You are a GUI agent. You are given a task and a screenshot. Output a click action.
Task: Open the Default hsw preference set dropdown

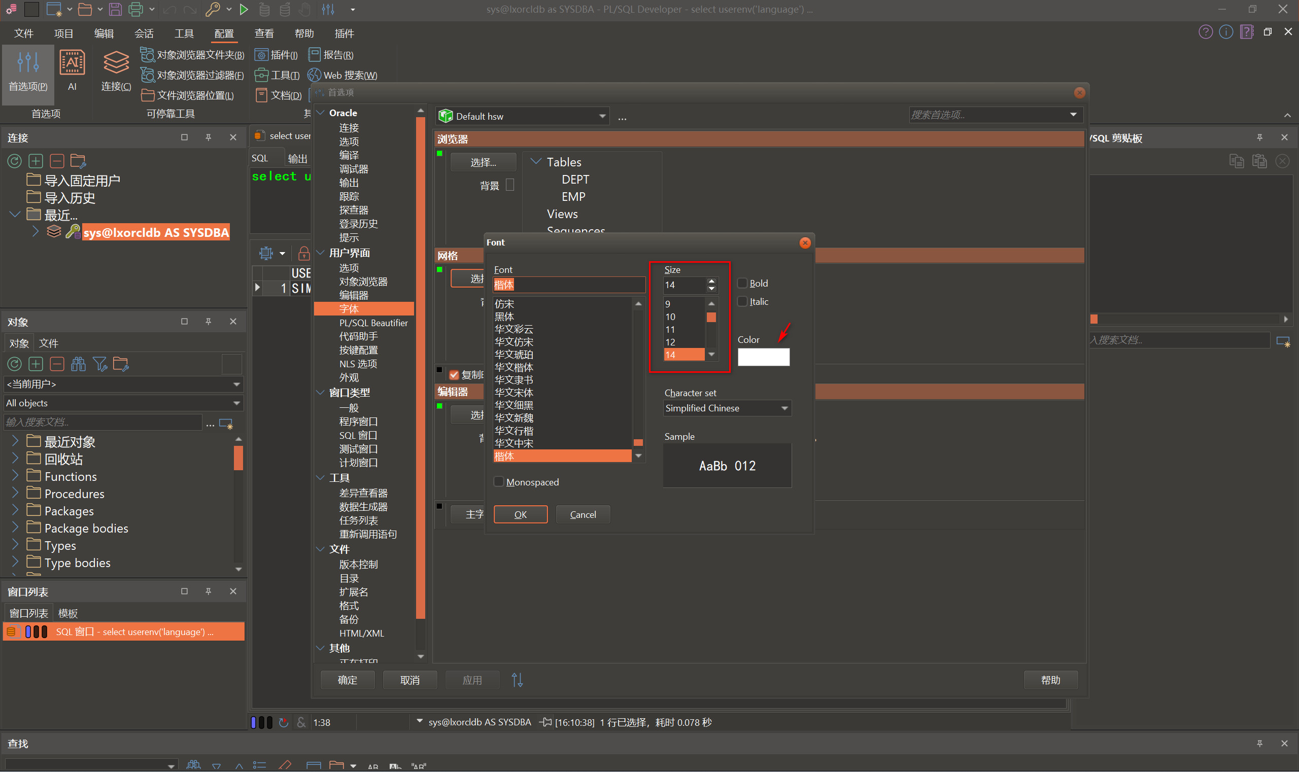coord(522,116)
